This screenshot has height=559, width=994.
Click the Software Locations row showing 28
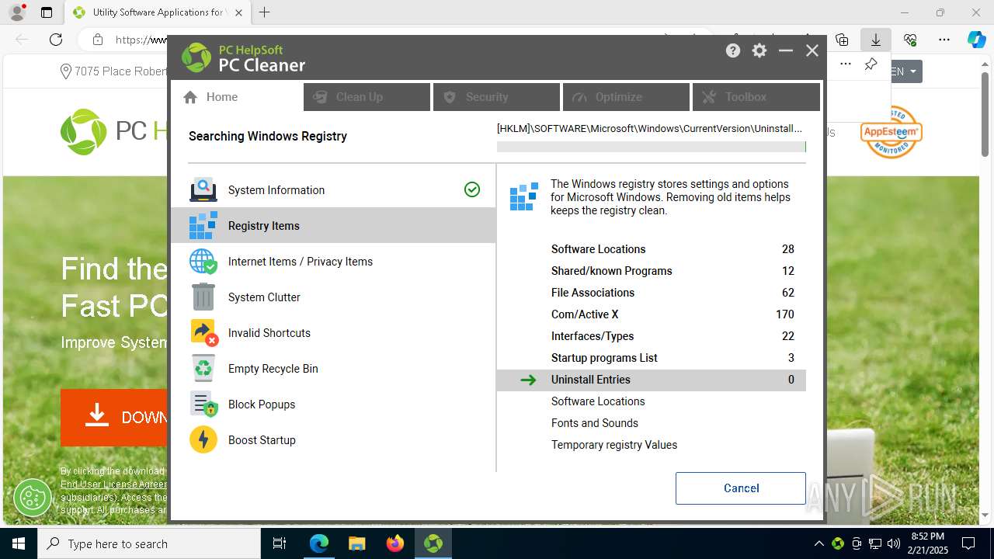click(652, 249)
